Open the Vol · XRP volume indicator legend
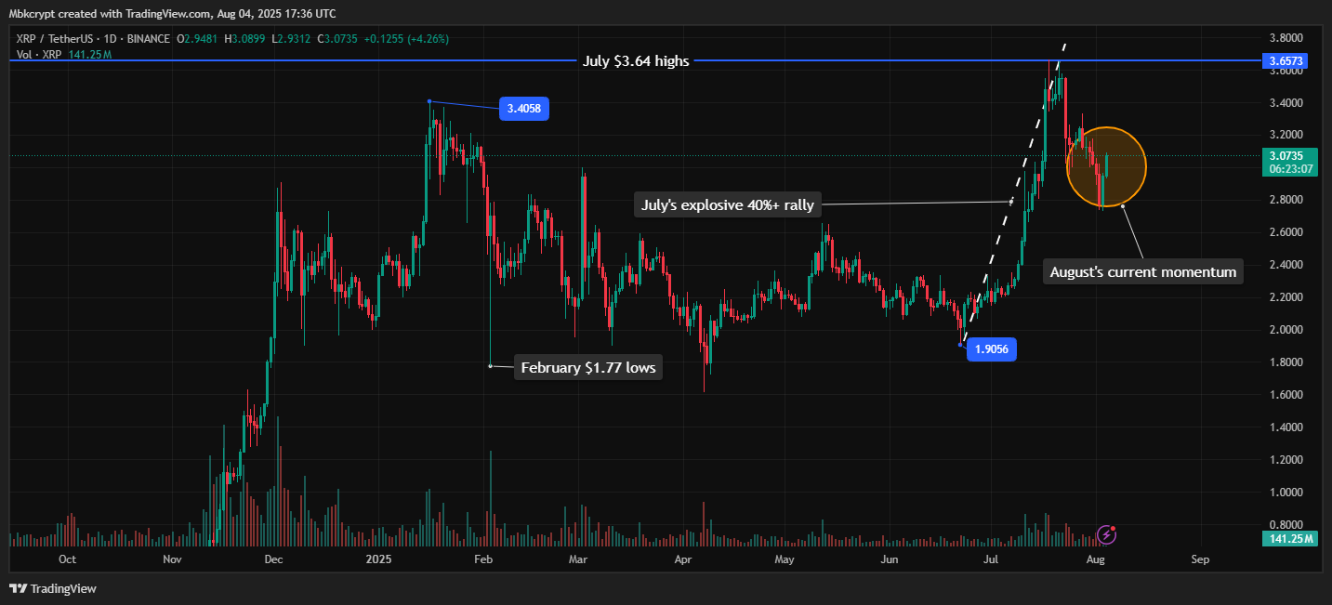1332x605 pixels. [38, 54]
